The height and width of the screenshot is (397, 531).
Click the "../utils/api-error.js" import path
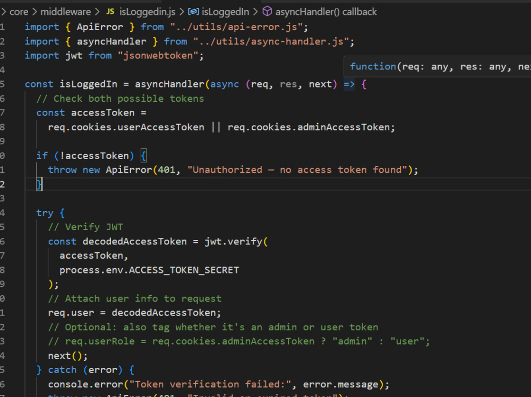tap(236, 27)
